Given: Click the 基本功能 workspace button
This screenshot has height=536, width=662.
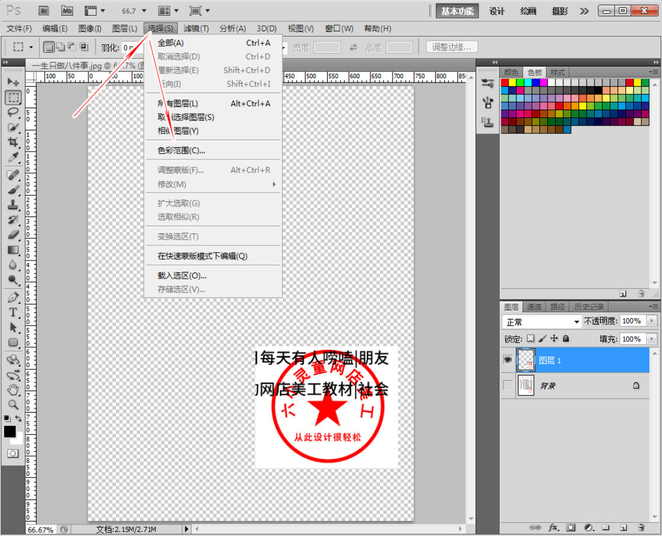Looking at the screenshot, I should pyautogui.click(x=457, y=11).
